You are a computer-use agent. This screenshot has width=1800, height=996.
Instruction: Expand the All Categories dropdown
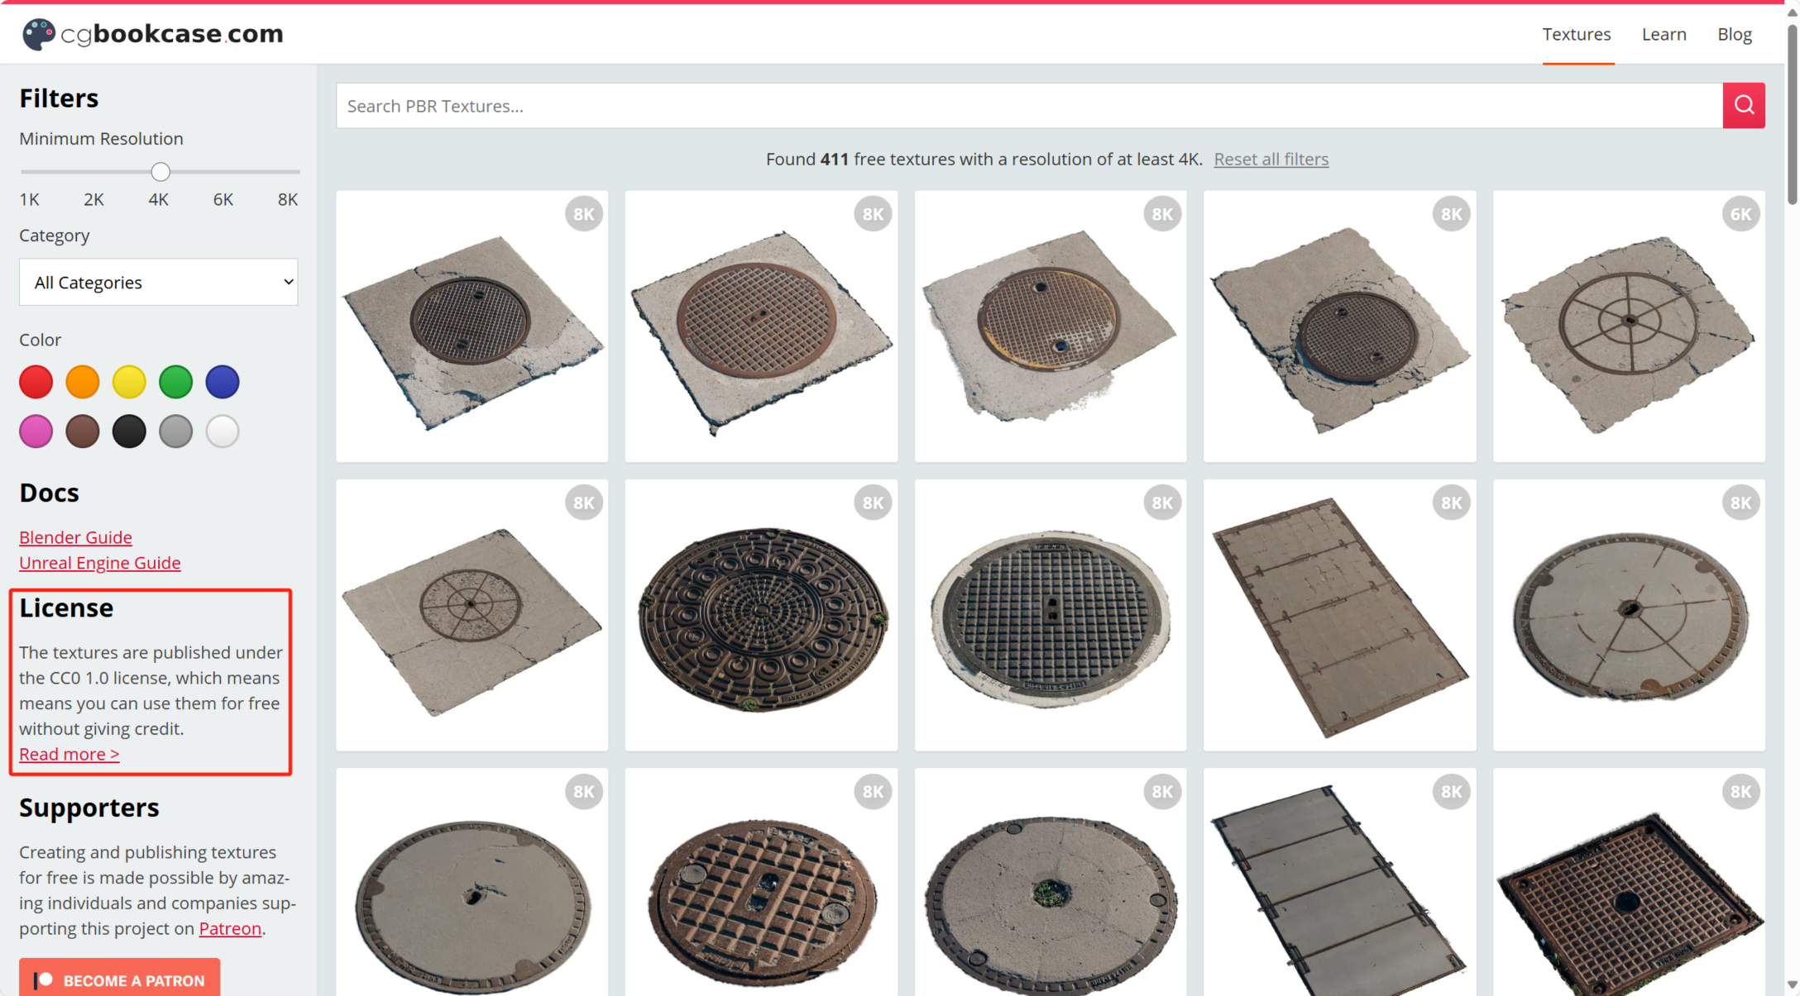click(x=158, y=282)
